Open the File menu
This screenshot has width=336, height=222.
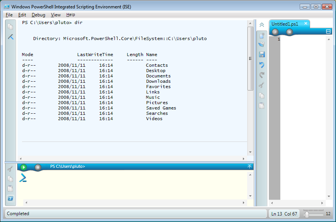tap(9, 15)
